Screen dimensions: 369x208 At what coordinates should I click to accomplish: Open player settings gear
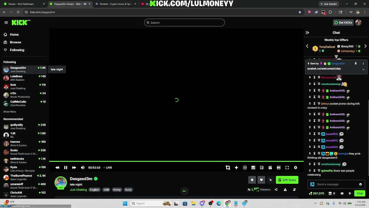tap(295, 168)
